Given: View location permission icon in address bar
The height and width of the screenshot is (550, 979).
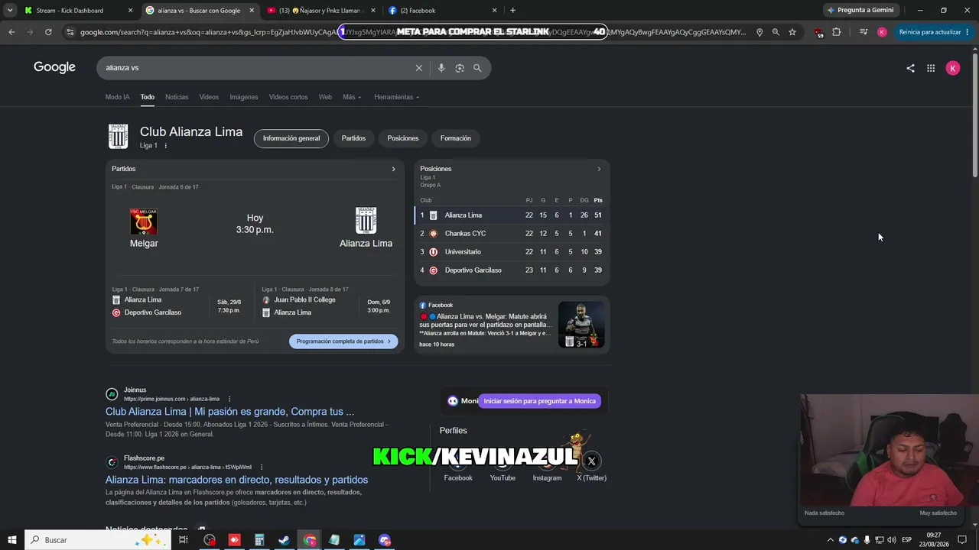Looking at the screenshot, I should (x=759, y=32).
